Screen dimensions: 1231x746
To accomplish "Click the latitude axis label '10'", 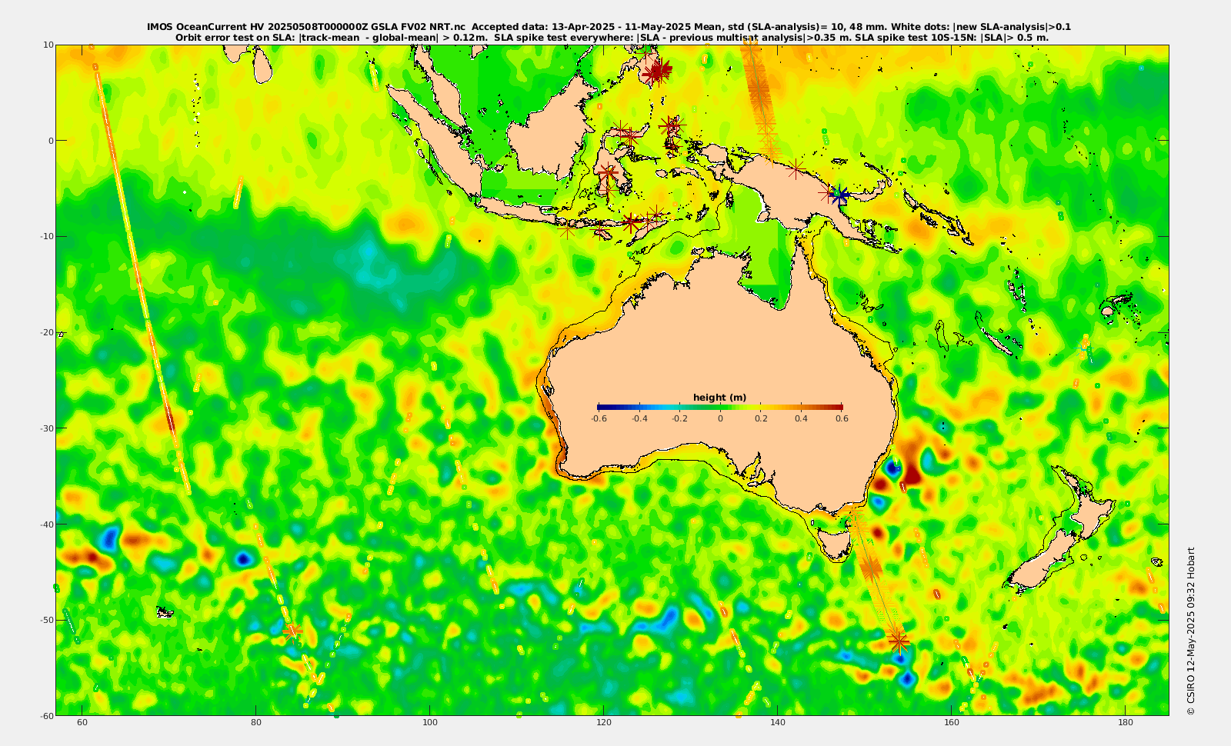I will click(x=48, y=45).
